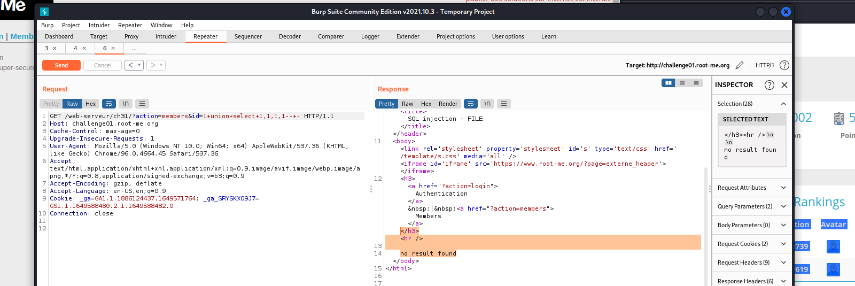The width and height of the screenshot is (855, 286).
Task: Click Avatar link in background browser window
Action: coord(833,225)
